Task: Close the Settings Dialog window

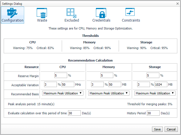Action: pyautogui.click(x=177, y=3)
